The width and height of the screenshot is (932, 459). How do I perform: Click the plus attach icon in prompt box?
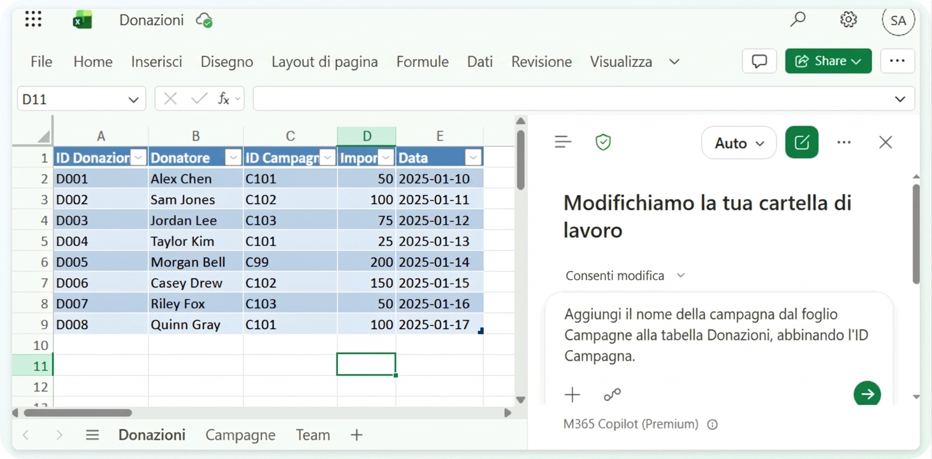pyautogui.click(x=572, y=395)
